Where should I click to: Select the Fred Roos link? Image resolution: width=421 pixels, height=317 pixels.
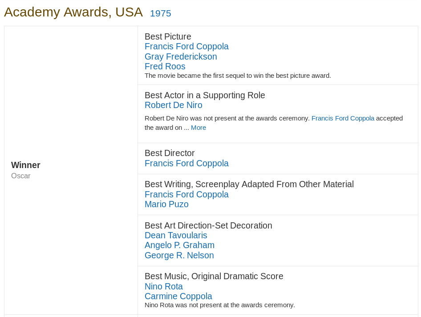(165, 66)
